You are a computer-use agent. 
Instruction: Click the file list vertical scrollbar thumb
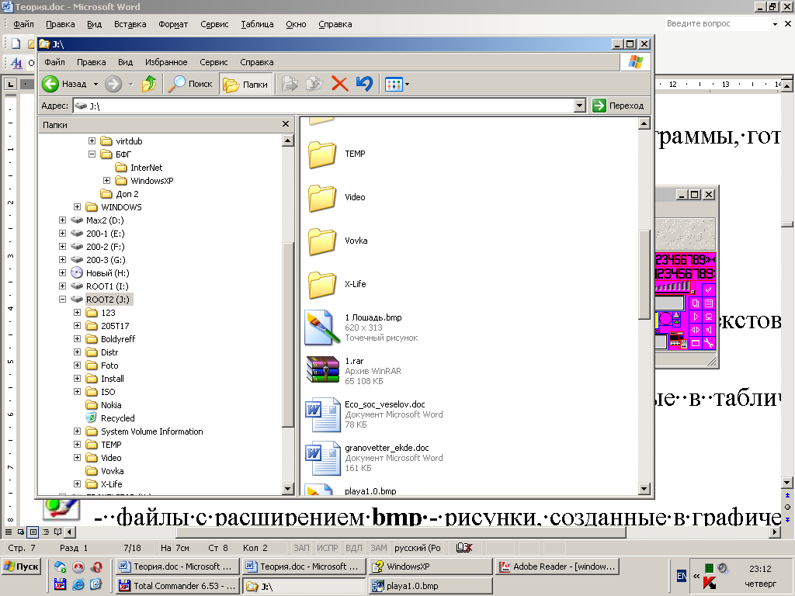pyautogui.click(x=644, y=274)
